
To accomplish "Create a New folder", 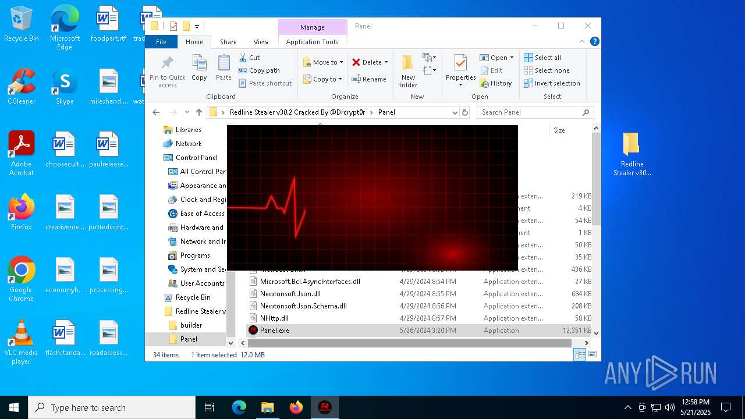I will click(408, 71).
